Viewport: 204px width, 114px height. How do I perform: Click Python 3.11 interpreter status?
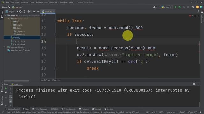187,112
